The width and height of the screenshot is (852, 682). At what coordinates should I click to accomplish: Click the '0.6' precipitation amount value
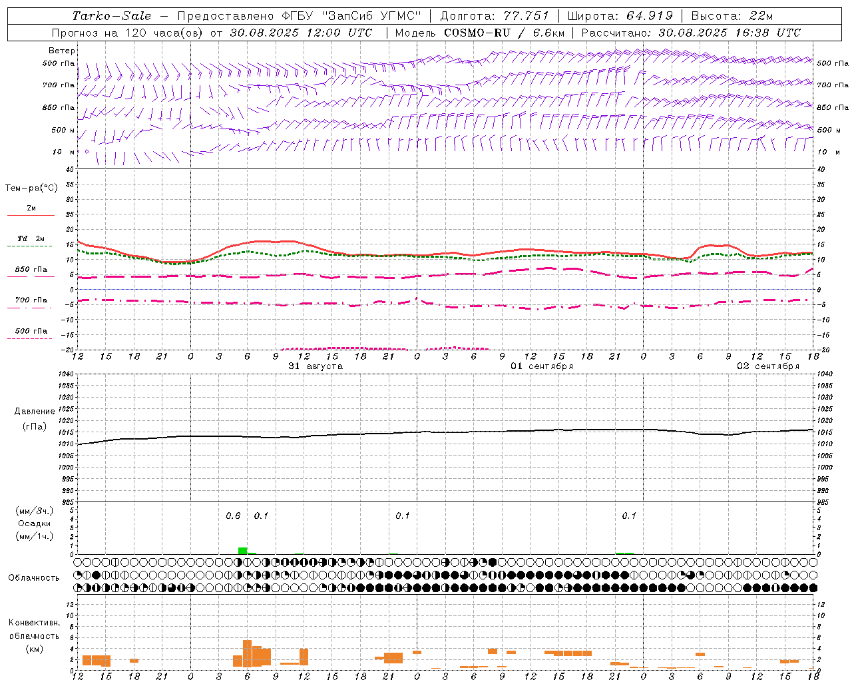coord(233,515)
